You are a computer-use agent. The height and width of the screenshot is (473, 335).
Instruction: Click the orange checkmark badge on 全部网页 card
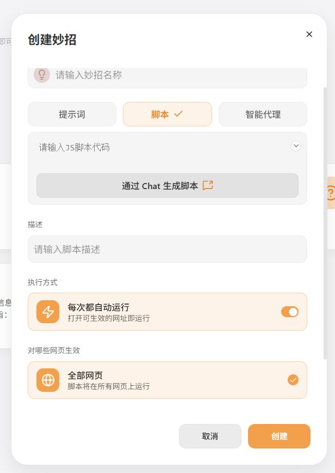[294, 380]
